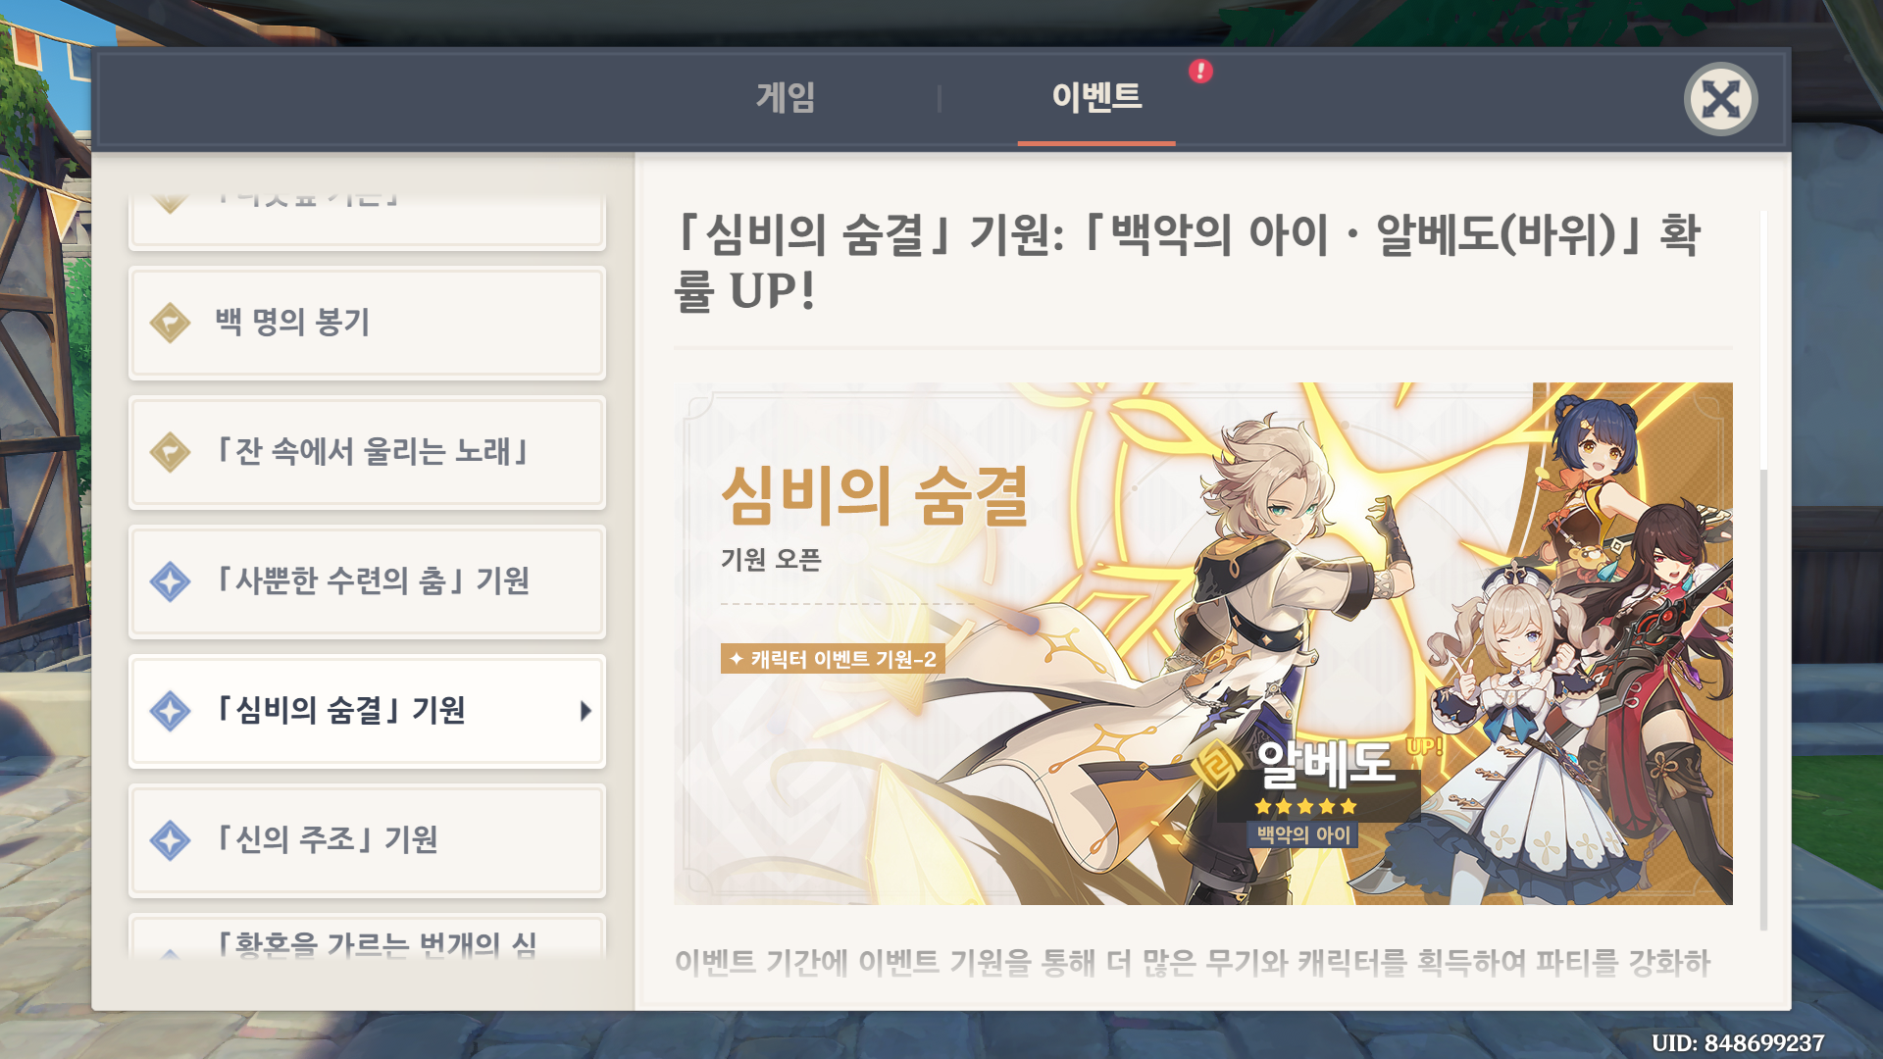Image resolution: width=1883 pixels, height=1059 pixels.
Task: Select 「심비의 숨결」 기원 entry
Action: tap(367, 711)
